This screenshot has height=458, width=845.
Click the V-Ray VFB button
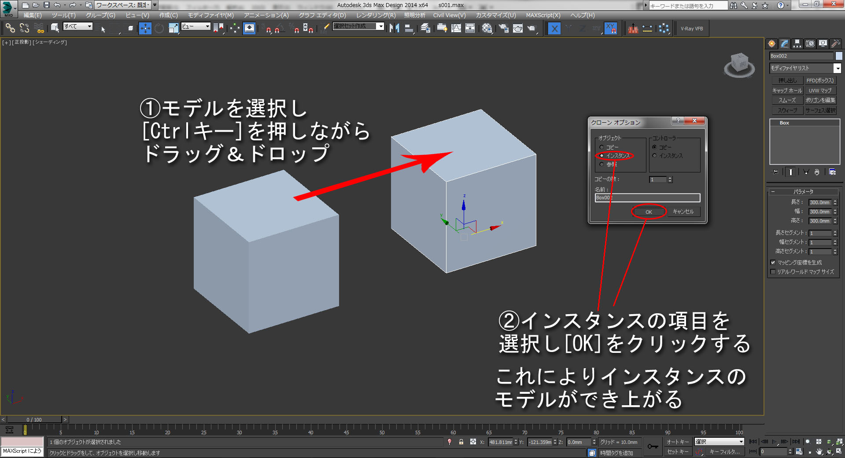(x=692, y=29)
